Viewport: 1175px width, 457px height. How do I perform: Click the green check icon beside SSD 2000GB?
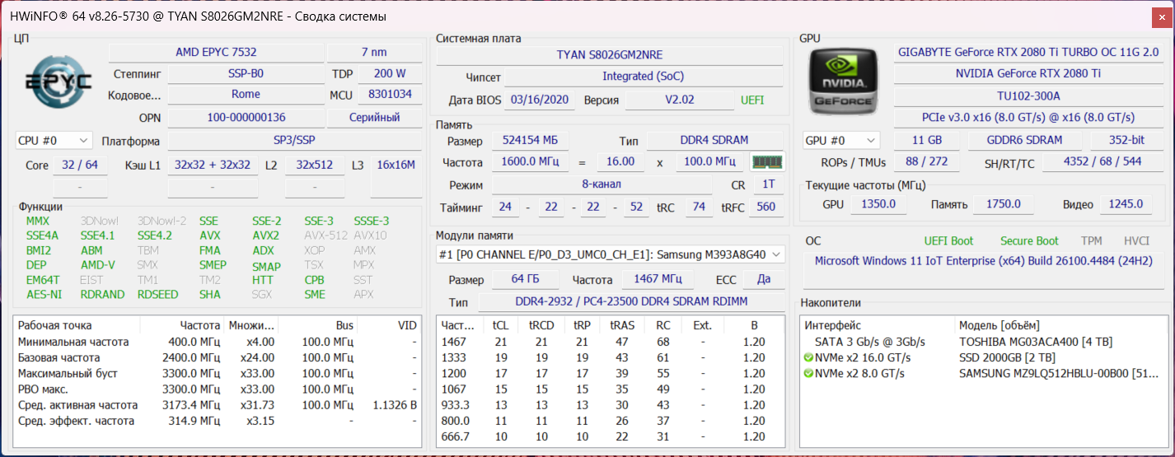pos(808,357)
